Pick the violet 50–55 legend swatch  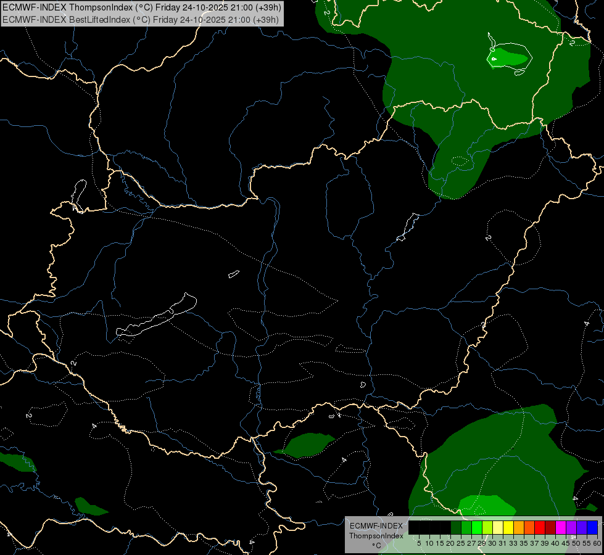(582, 527)
